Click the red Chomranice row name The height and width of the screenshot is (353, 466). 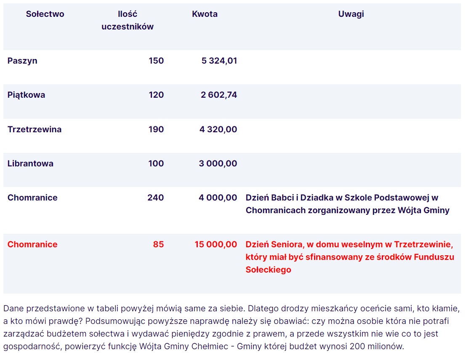coord(32,244)
